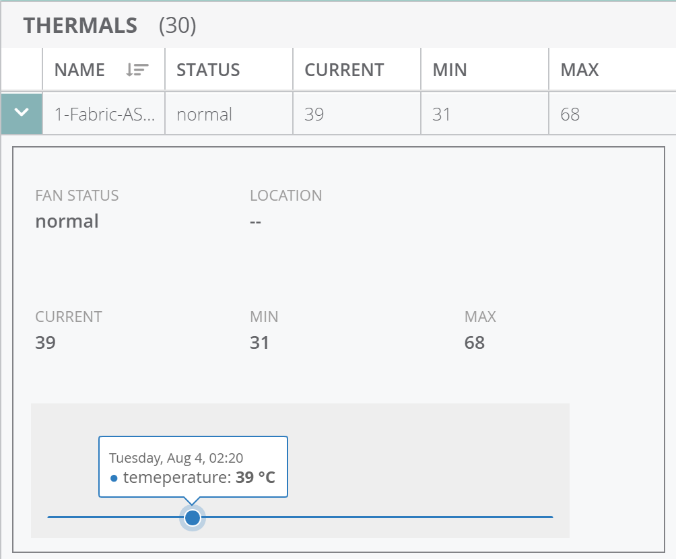Click the LOCATION label in details
676x559 pixels.
[x=285, y=196]
